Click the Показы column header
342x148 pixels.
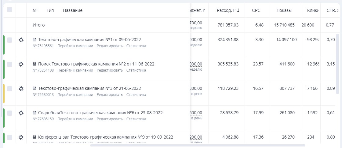click(284, 10)
